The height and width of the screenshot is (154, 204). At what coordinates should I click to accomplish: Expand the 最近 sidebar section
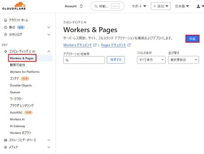tap(49, 27)
